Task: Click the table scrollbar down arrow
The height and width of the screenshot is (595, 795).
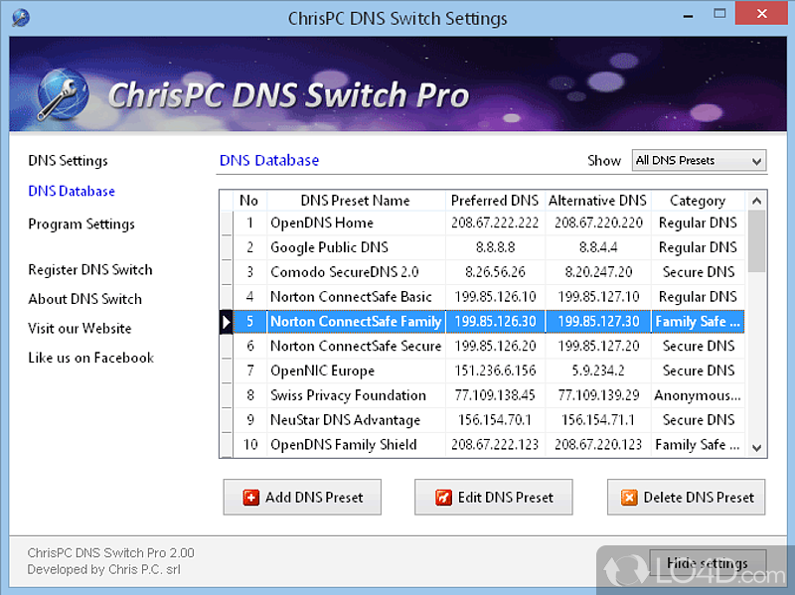Action: click(756, 448)
